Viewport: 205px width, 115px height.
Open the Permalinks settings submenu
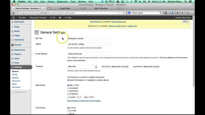tap(16, 87)
